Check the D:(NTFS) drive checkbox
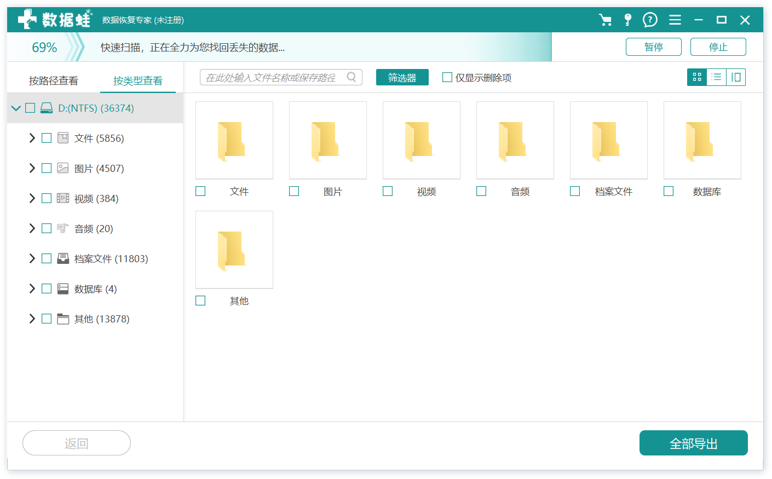 click(x=30, y=108)
